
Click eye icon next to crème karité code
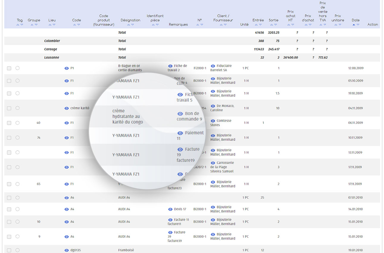tap(66, 108)
